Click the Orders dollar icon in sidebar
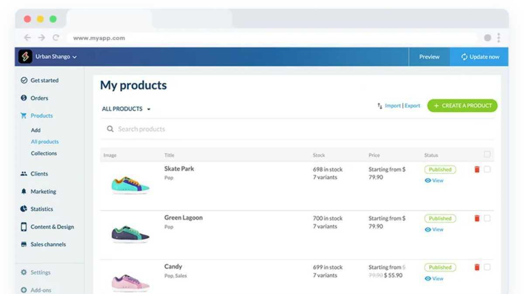The height and width of the screenshot is (294, 524). [24, 98]
